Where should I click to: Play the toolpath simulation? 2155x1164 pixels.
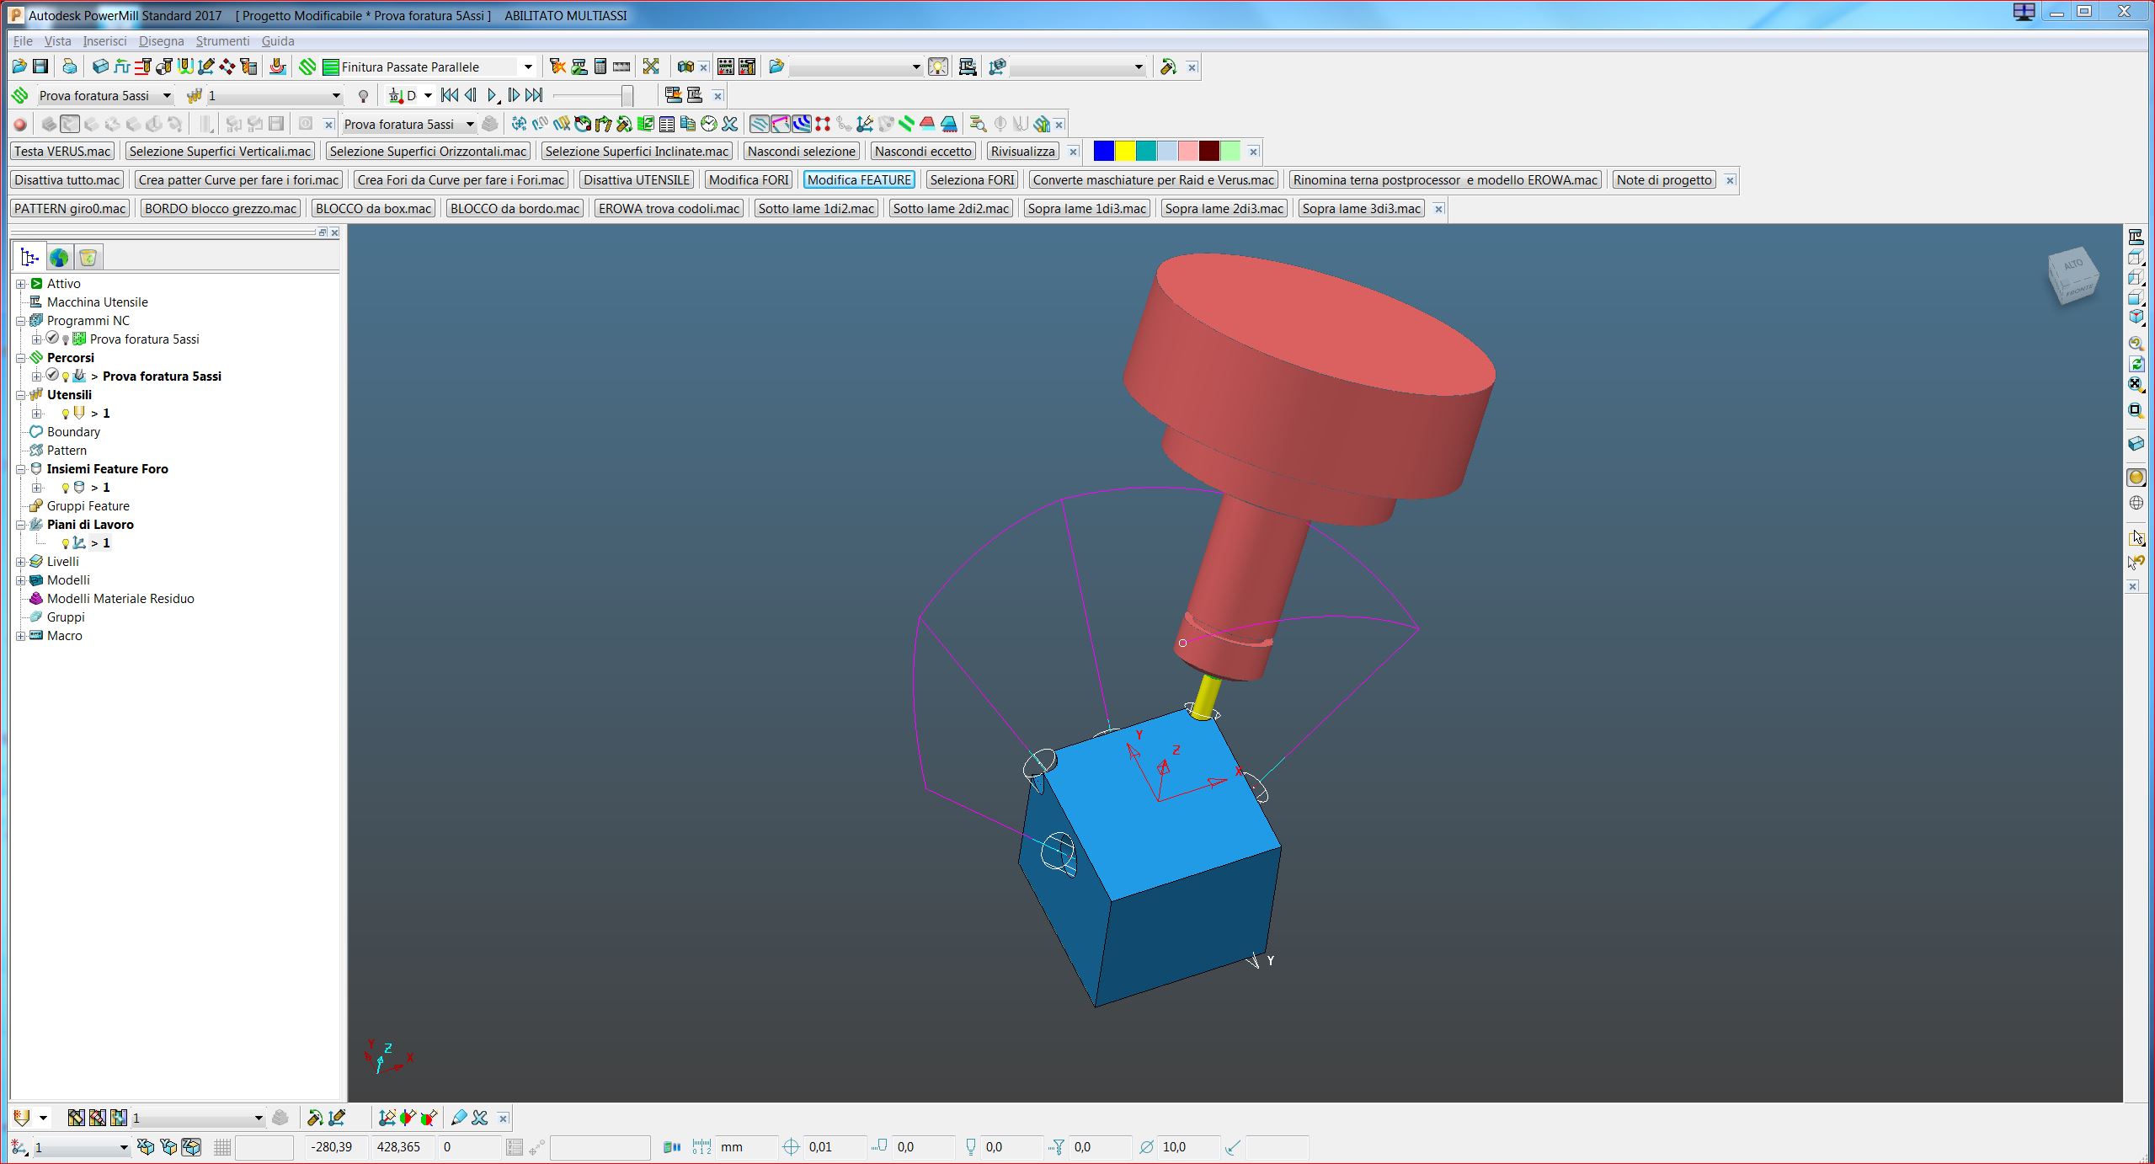tap(493, 95)
